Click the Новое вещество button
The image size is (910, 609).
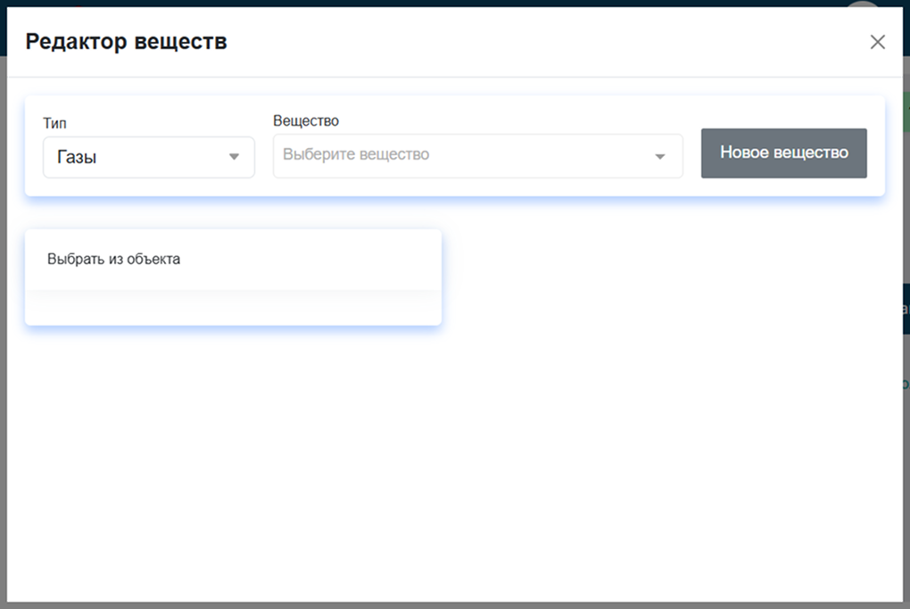pyautogui.click(x=784, y=153)
